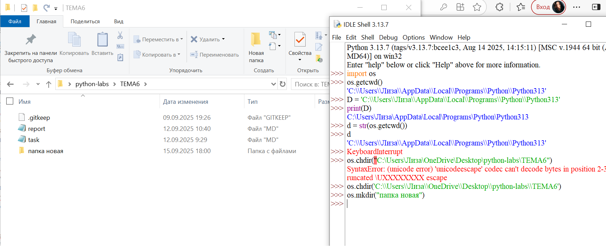
Task: Click the Вход sign-in button
Action: pyautogui.click(x=543, y=7)
